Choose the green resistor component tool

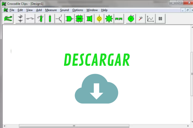coord(50,19)
